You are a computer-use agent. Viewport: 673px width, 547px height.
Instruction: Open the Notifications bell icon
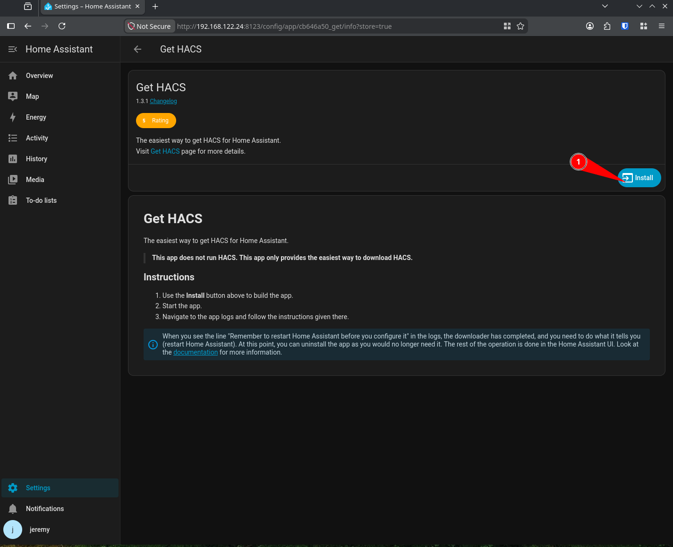pyautogui.click(x=13, y=509)
